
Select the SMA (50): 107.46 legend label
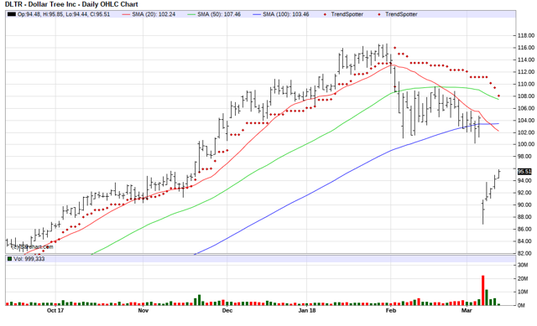219,14
